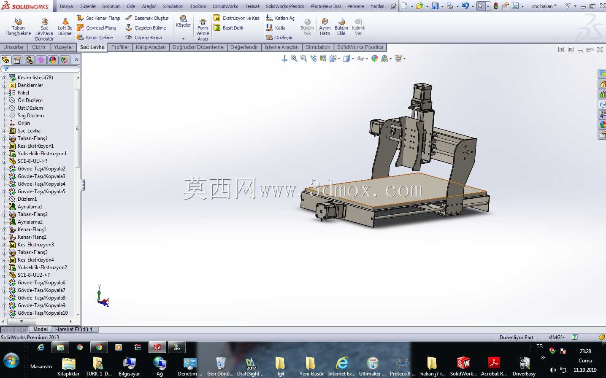The image size is (606, 378).
Task: Expand the Taban-Flanş1 feature
Action: (5, 138)
